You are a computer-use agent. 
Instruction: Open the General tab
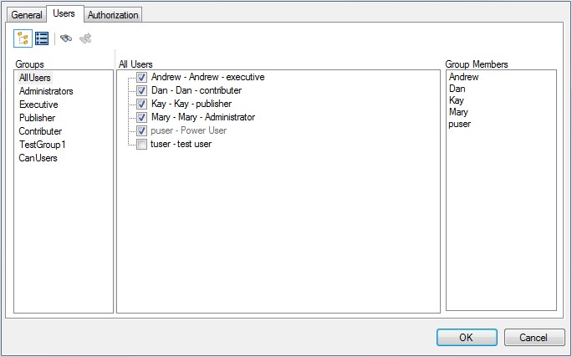pyautogui.click(x=27, y=15)
